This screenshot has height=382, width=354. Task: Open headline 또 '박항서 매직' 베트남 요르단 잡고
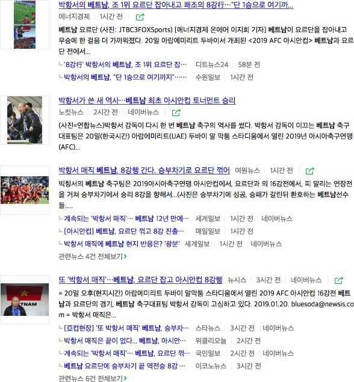point(140,280)
